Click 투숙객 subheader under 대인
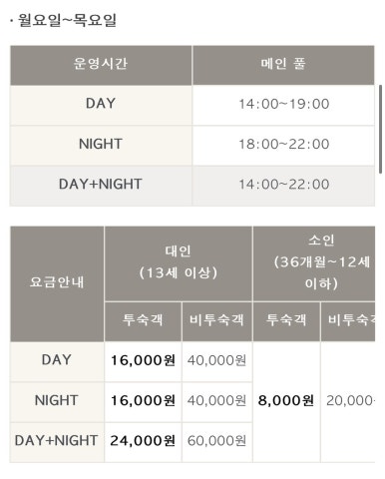This screenshot has height=479, width=385. [143, 321]
